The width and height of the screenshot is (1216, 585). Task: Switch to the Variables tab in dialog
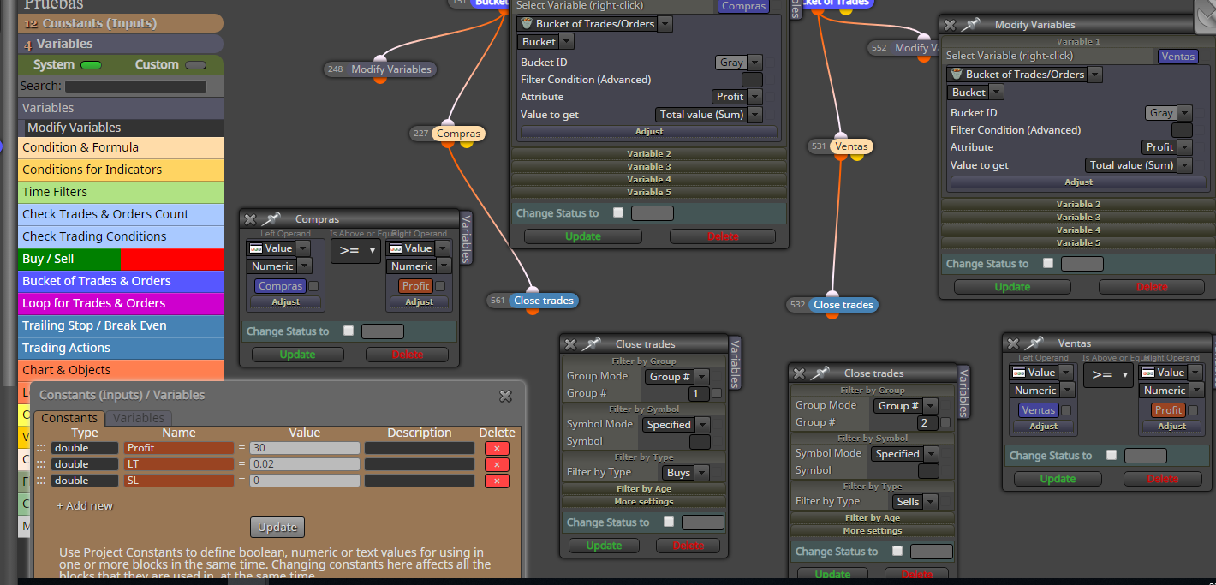pyautogui.click(x=138, y=418)
